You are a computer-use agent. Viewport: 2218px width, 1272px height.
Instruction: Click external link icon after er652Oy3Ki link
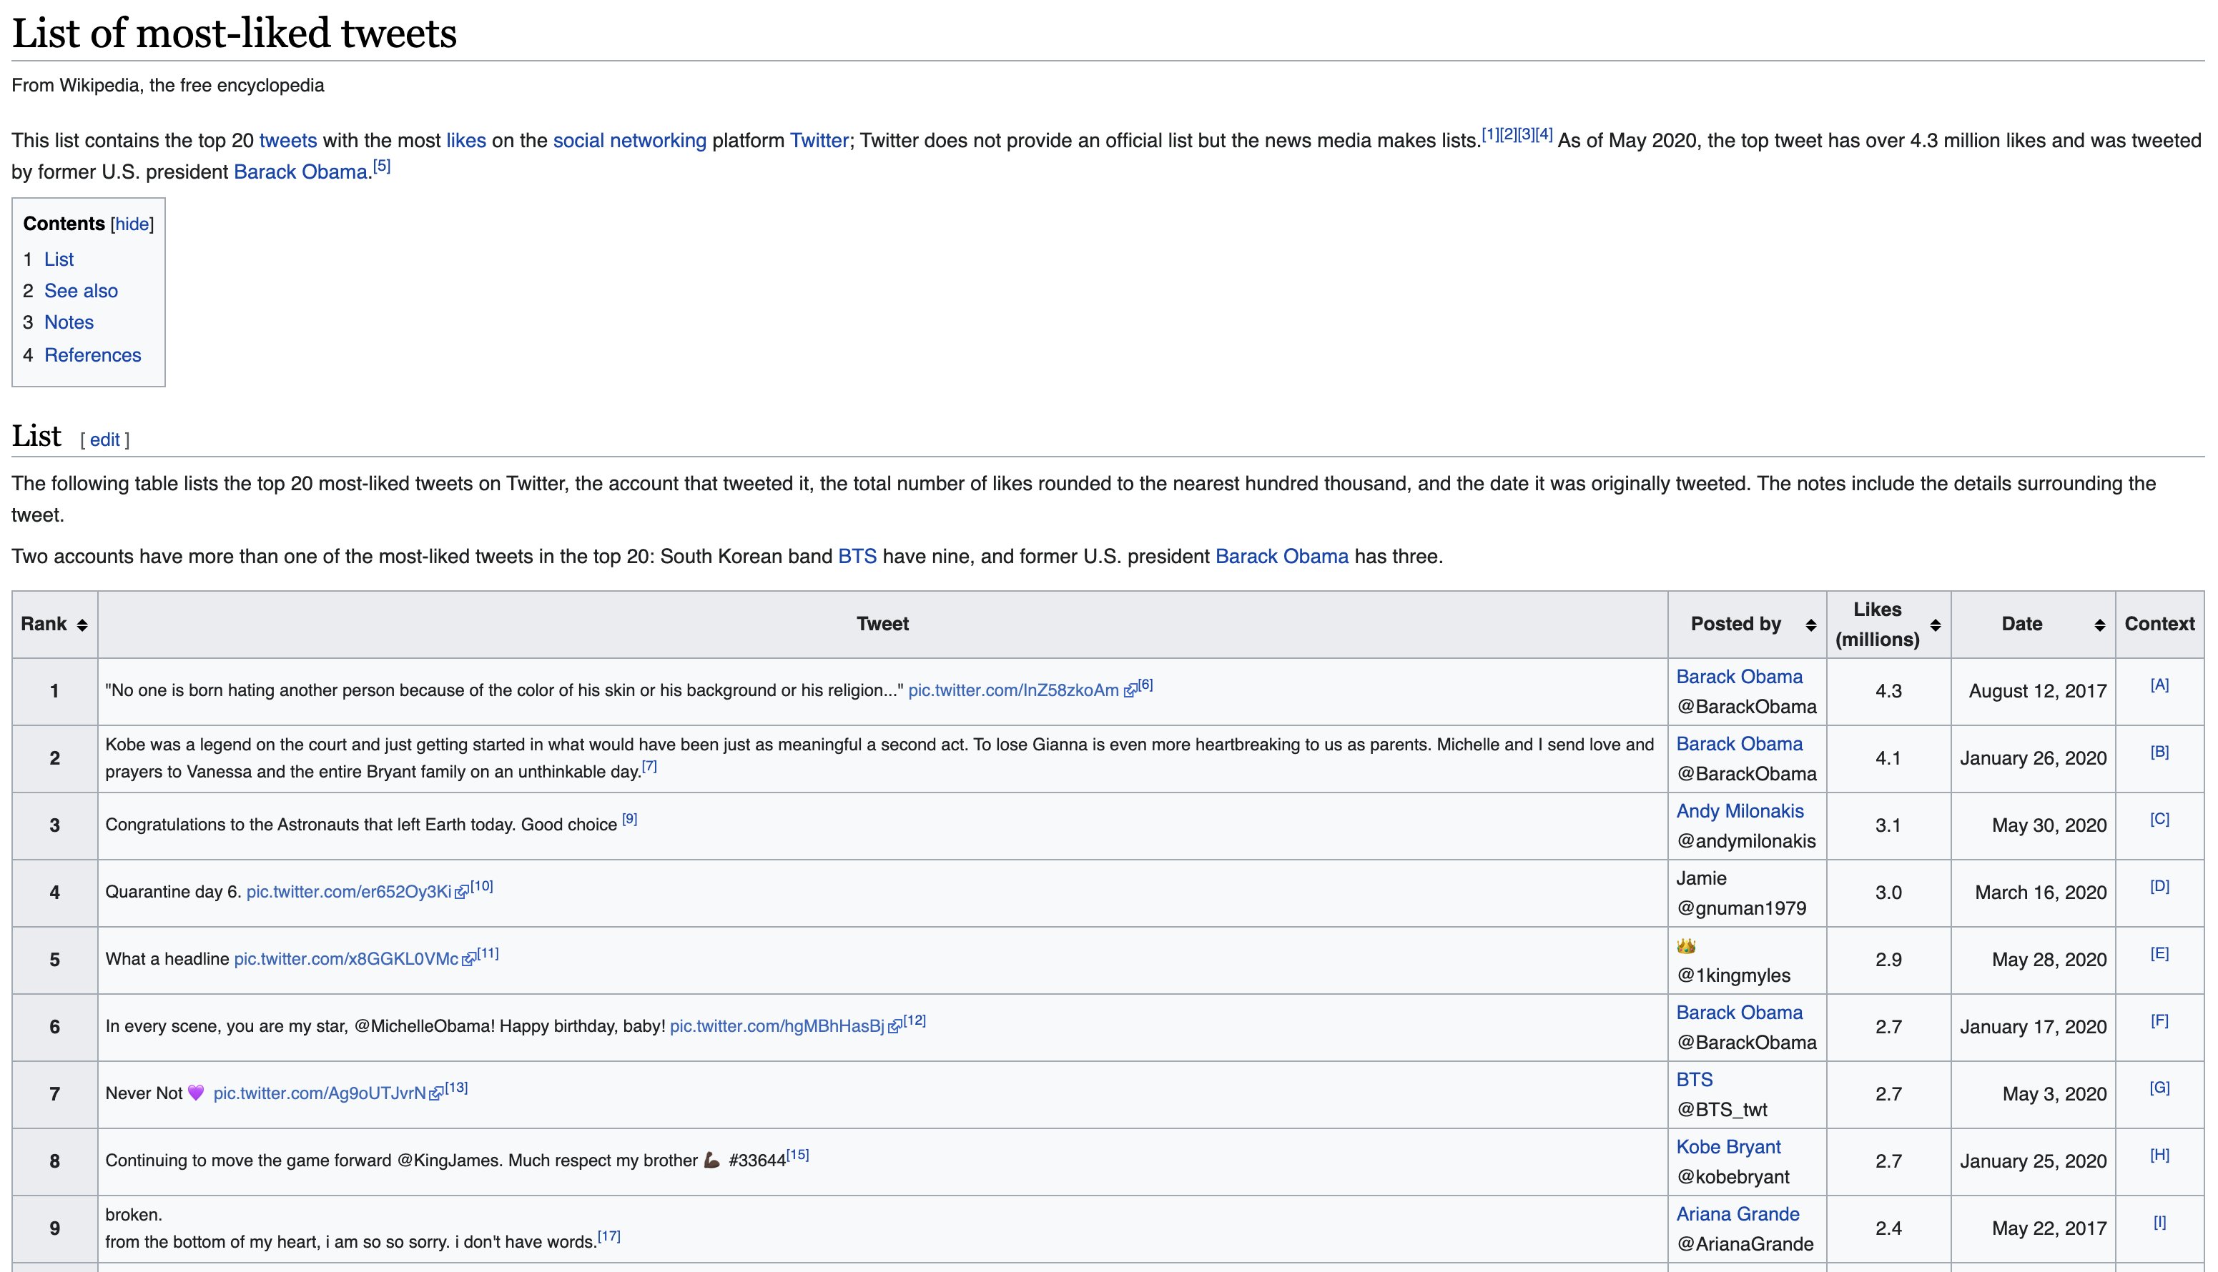463,893
